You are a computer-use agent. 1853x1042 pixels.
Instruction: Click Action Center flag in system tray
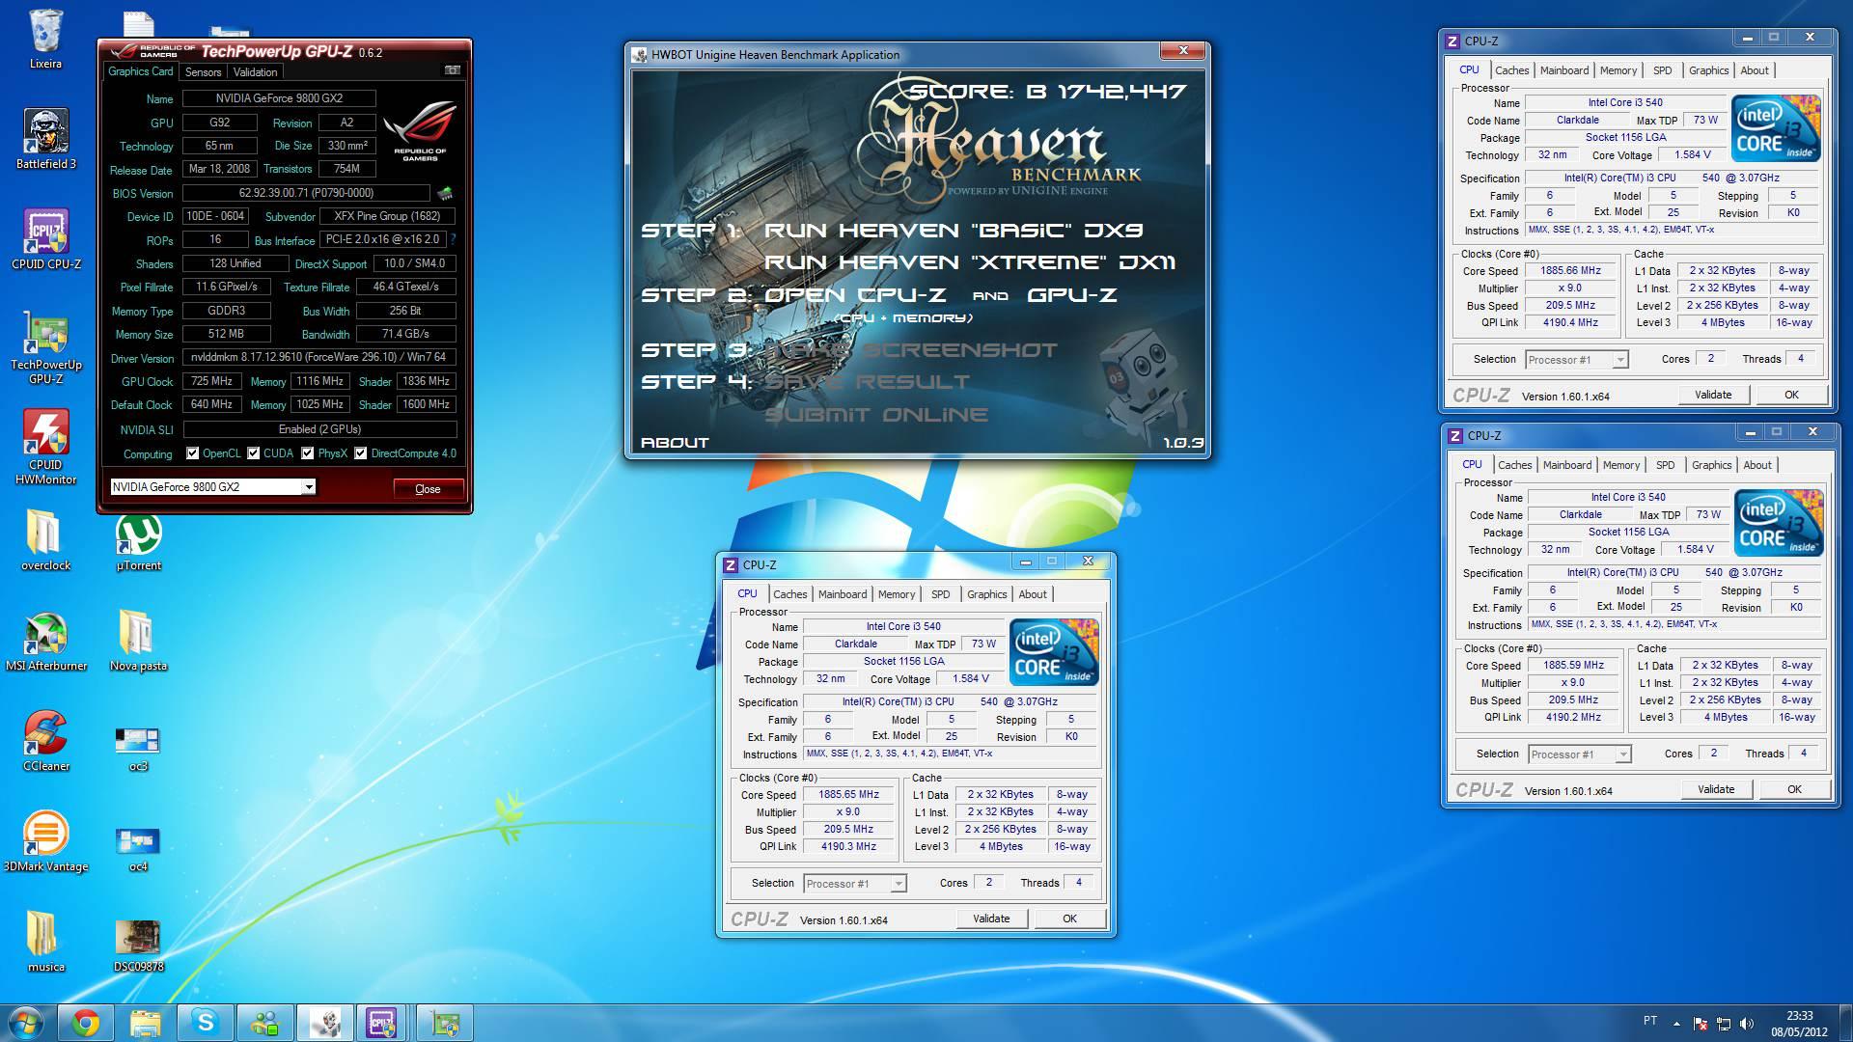[x=1700, y=1024]
